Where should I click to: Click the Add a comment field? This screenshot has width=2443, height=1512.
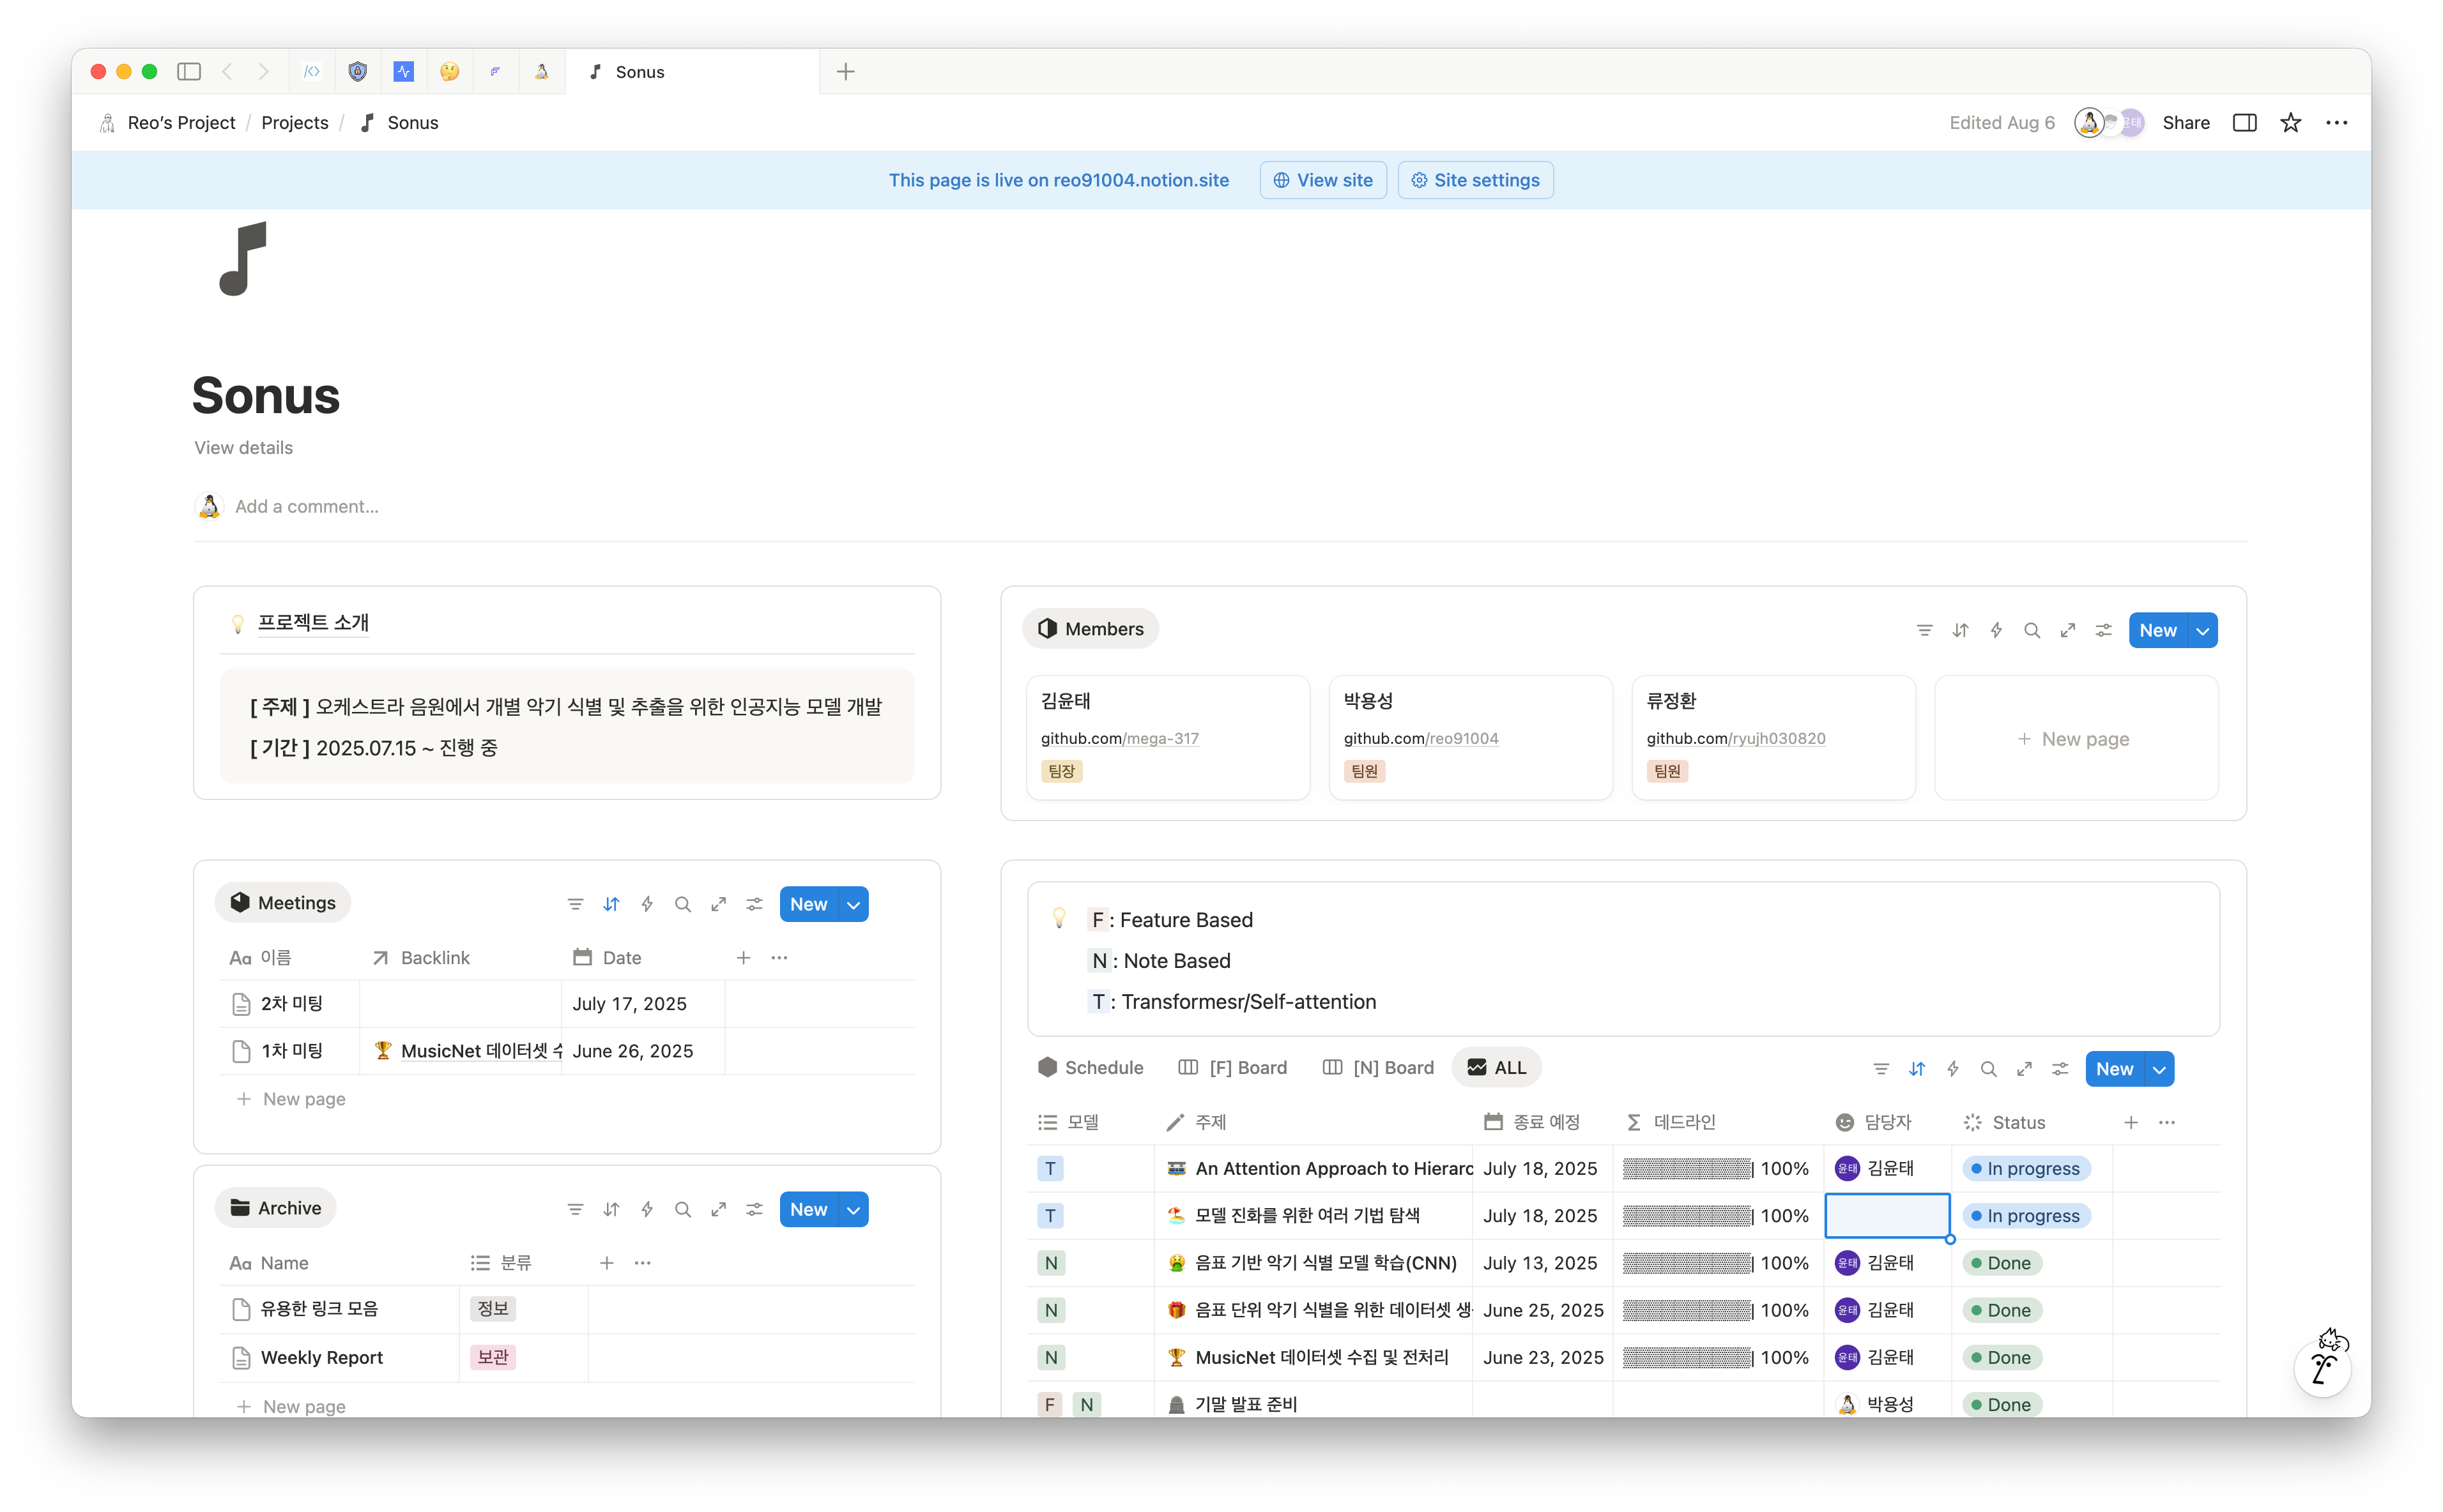pyautogui.click(x=306, y=506)
